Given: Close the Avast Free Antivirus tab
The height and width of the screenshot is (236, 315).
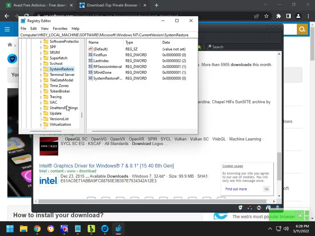Looking at the screenshot, I should pos(71,6).
